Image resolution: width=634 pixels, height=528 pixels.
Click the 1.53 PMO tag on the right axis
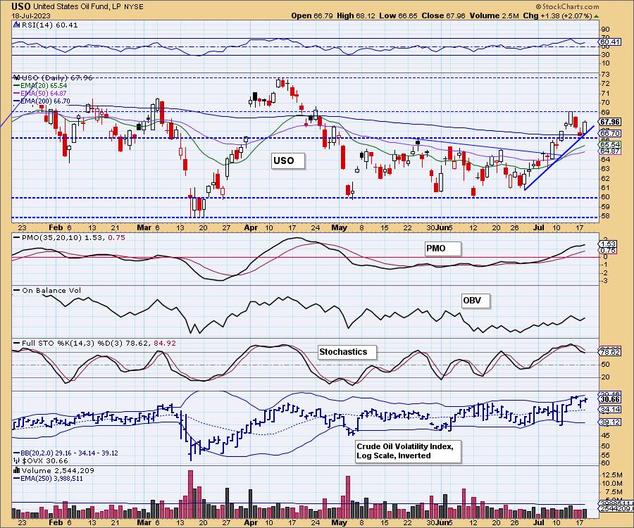(608, 244)
